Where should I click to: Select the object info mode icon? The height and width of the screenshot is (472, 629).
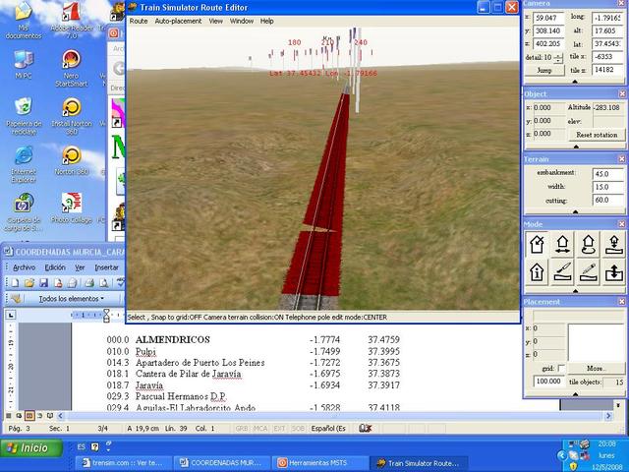(538, 271)
